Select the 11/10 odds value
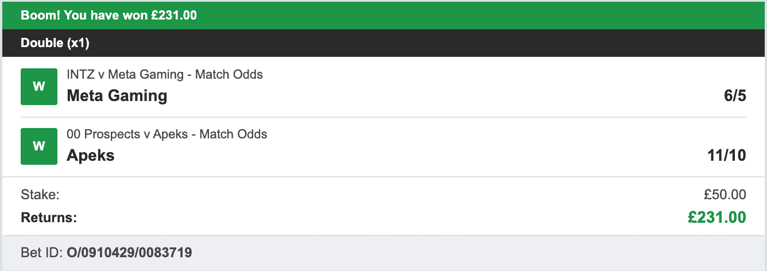Screen dimensions: 767x271 tap(727, 155)
